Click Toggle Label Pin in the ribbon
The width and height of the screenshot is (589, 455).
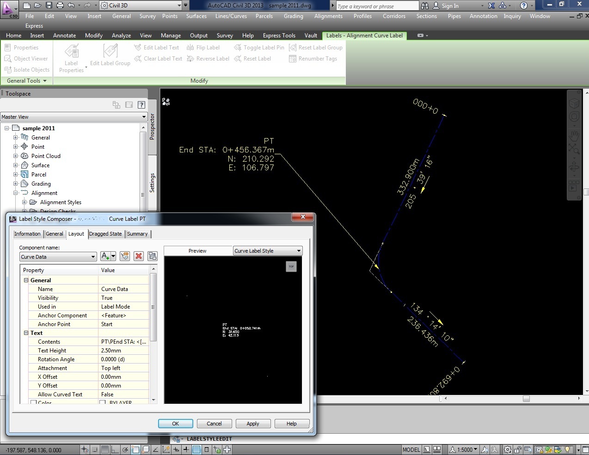(x=259, y=48)
